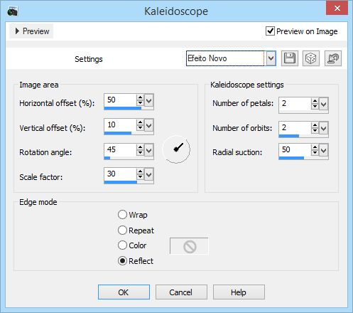Click the Paint Shop Pro title bar icon
The width and height of the screenshot is (353, 313).
(12, 11)
